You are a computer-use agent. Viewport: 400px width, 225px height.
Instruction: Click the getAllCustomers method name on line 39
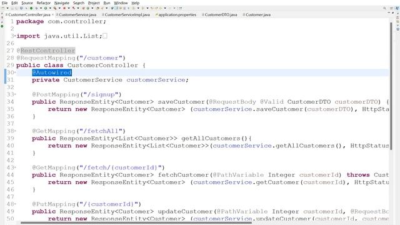pyautogui.click(x=211, y=138)
